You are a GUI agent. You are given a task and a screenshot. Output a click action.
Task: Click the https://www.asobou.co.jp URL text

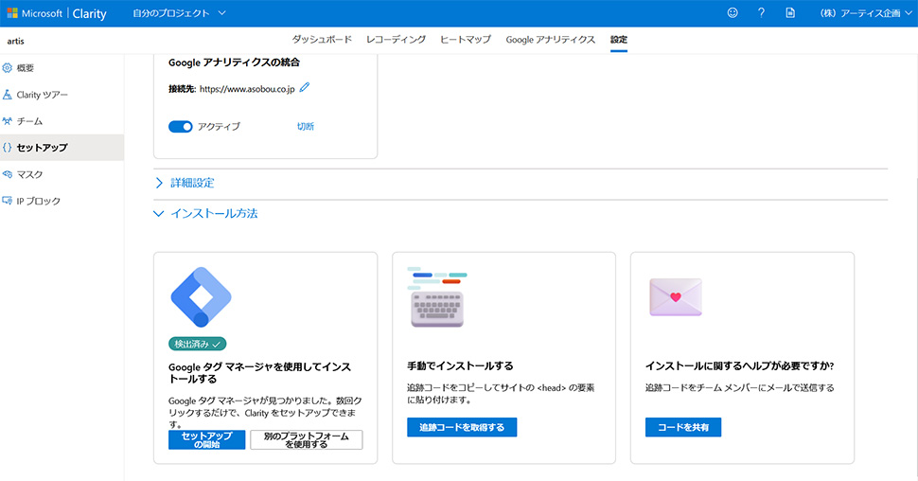[x=247, y=89]
